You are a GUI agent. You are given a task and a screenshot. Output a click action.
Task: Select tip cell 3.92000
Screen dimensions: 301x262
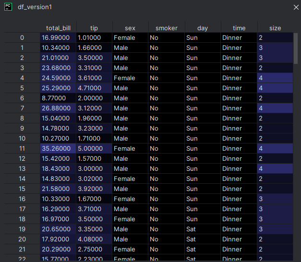[x=94, y=189]
